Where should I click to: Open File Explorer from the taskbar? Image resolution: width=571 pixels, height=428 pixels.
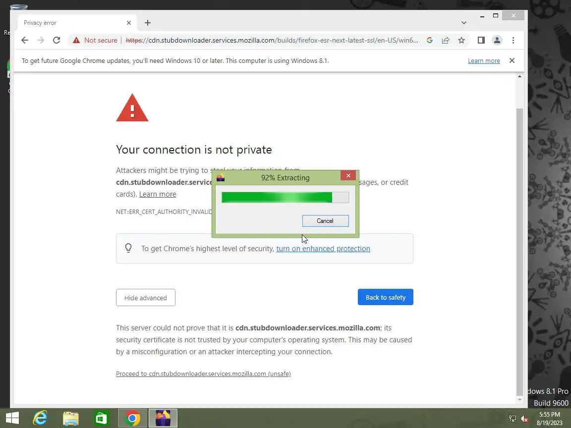click(71, 418)
